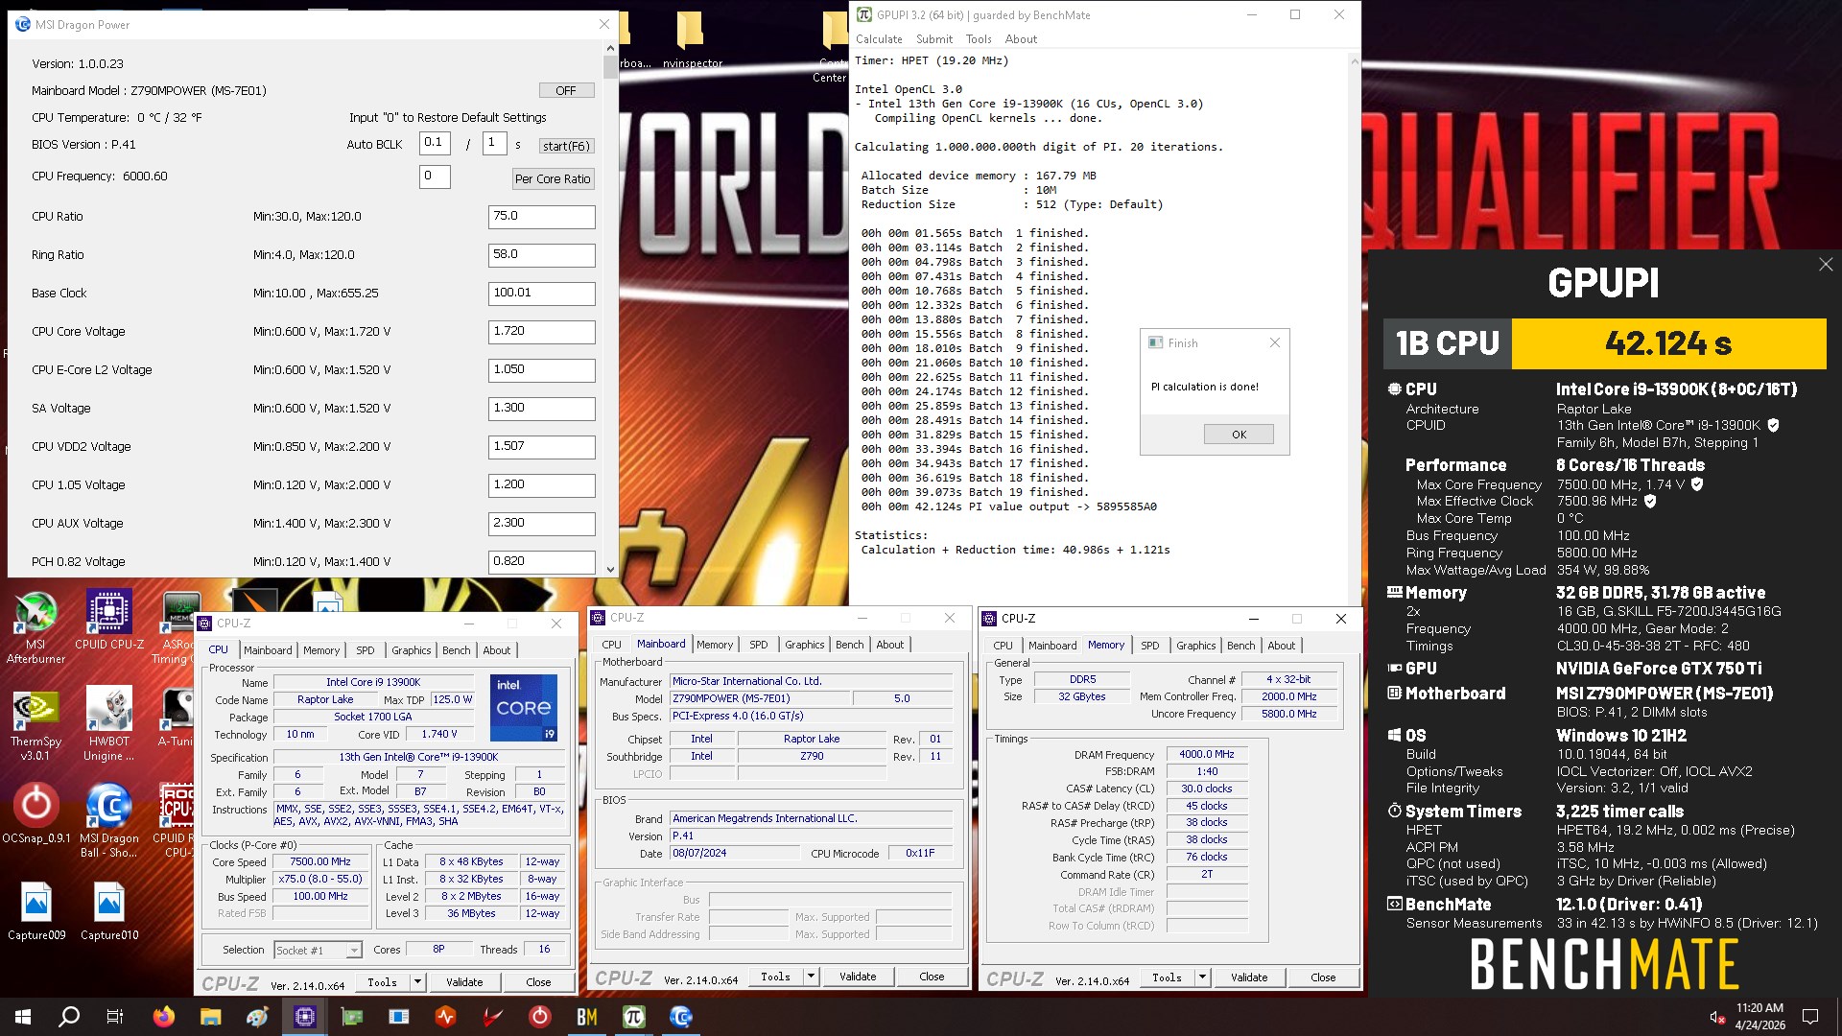Toggle the OFF button in MSI Dragon Power
Viewport: 1842px width, 1036px height.
566,90
